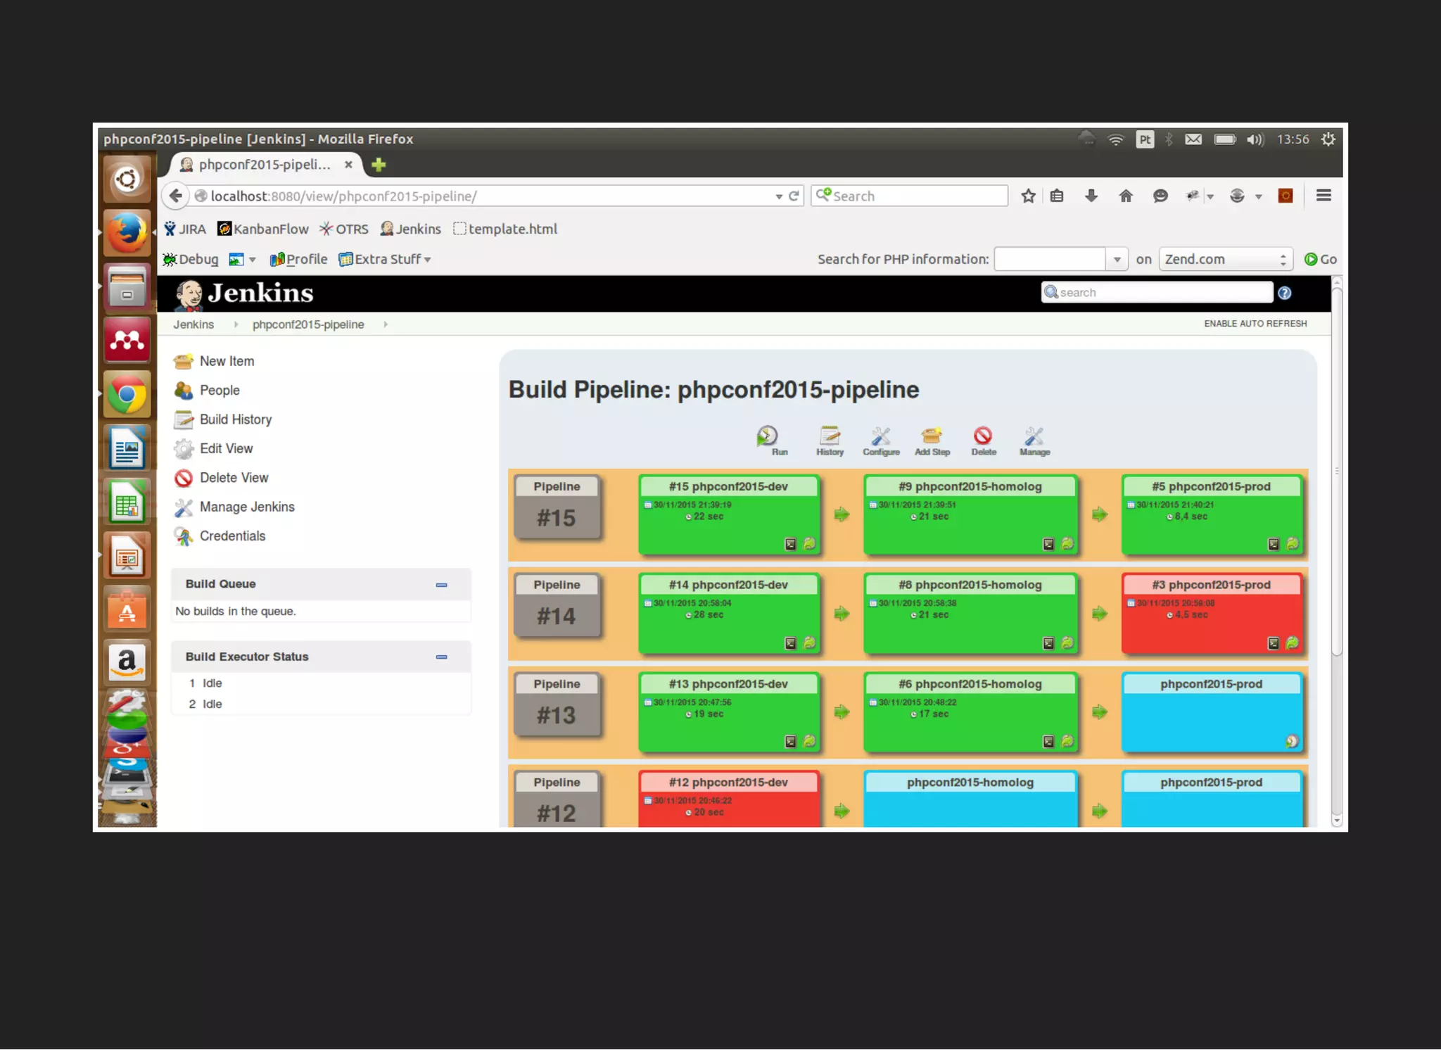Collapse the Build Queue panel

(441, 585)
